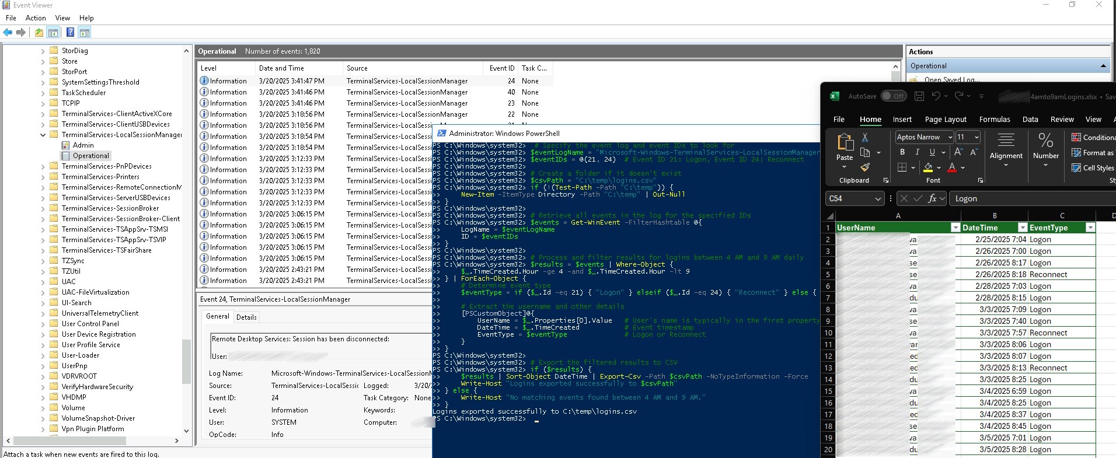Toggle the AutoSave switch in Excel
Viewport: 1116px width, 458px height.
click(x=893, y=96)
